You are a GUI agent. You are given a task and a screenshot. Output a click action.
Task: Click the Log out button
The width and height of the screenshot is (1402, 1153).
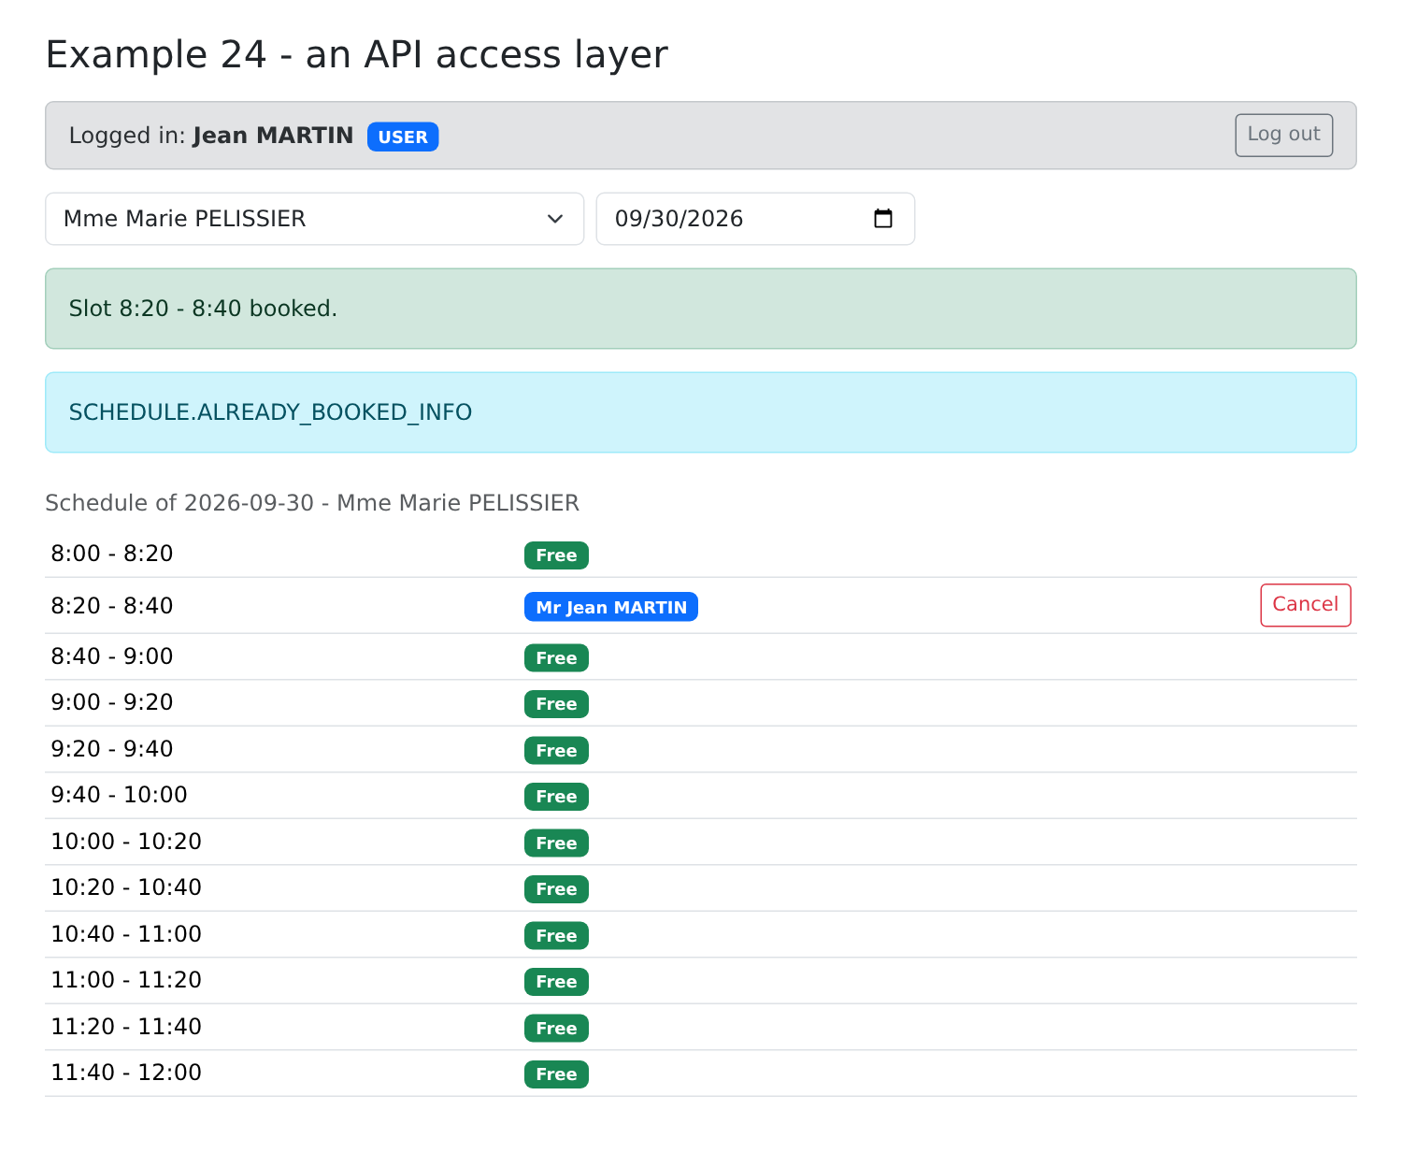pyautogui.click(x=1283, y=135)
